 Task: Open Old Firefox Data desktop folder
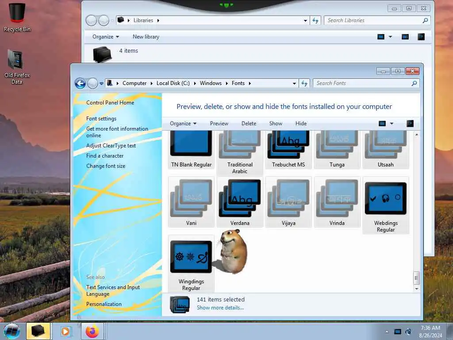coord(17,67)
